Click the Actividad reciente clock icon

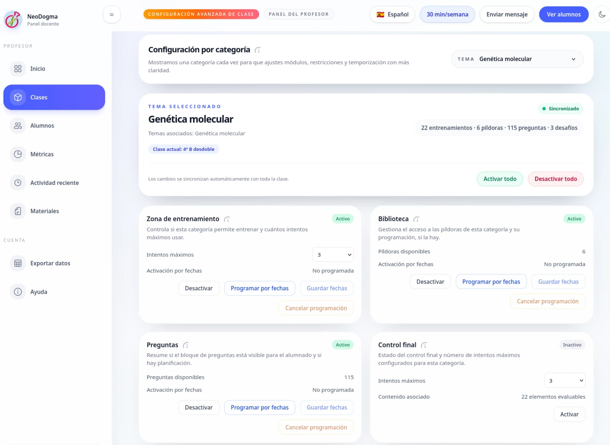[x=18, y=182]
